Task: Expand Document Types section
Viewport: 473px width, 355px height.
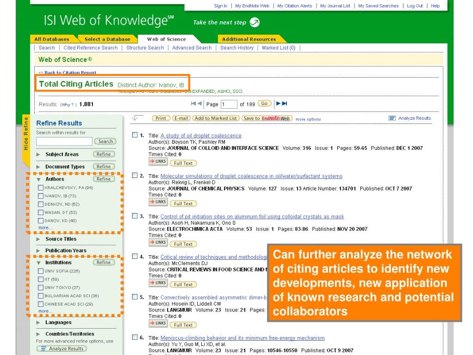Action: coord(38,167)
